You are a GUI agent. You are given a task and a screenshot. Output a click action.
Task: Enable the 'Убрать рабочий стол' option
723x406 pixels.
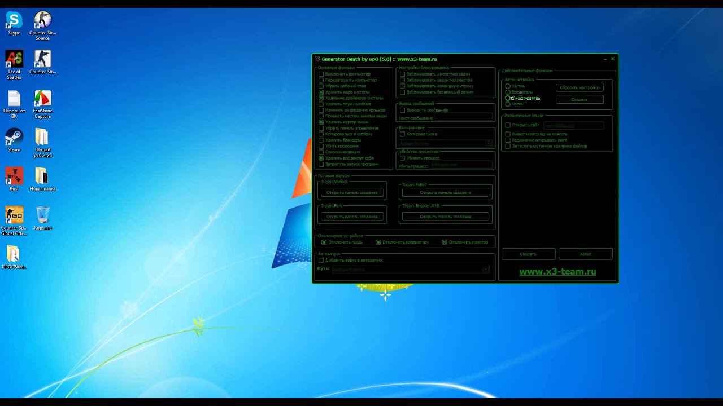tap(321, 86)
